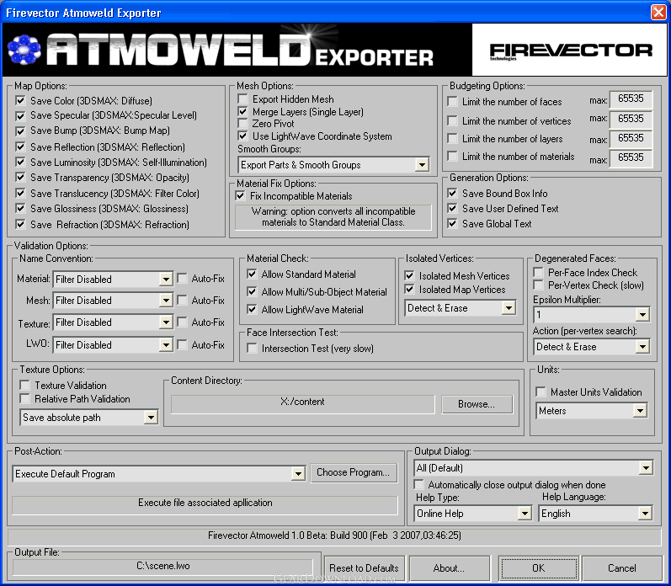
Task: Uncheck Save Global Text
Action: pos(452,223)
